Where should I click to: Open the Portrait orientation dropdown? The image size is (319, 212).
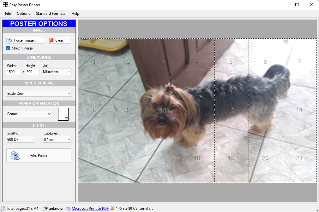(x=29, y=114)
